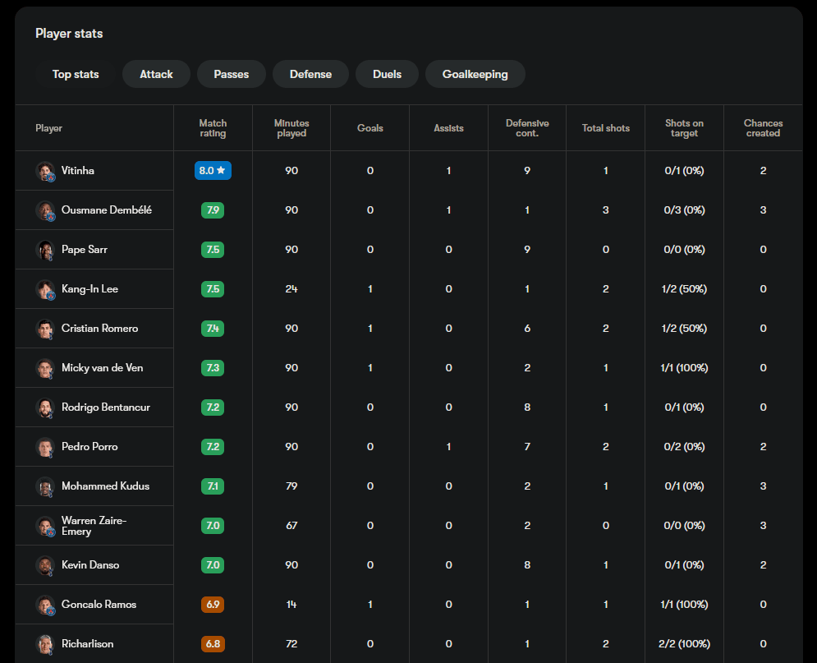817x663 pixels.
Task: Sort table by Minutes played header
Action: coord(291,128)
